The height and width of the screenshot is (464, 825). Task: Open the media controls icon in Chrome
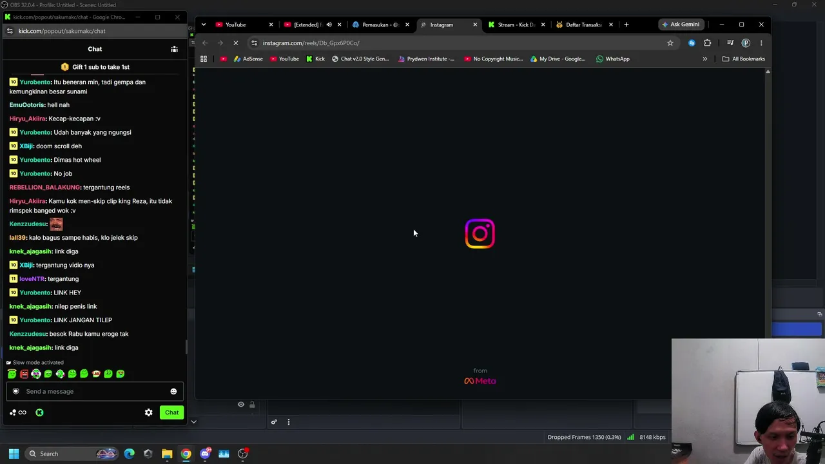point(730,43)
